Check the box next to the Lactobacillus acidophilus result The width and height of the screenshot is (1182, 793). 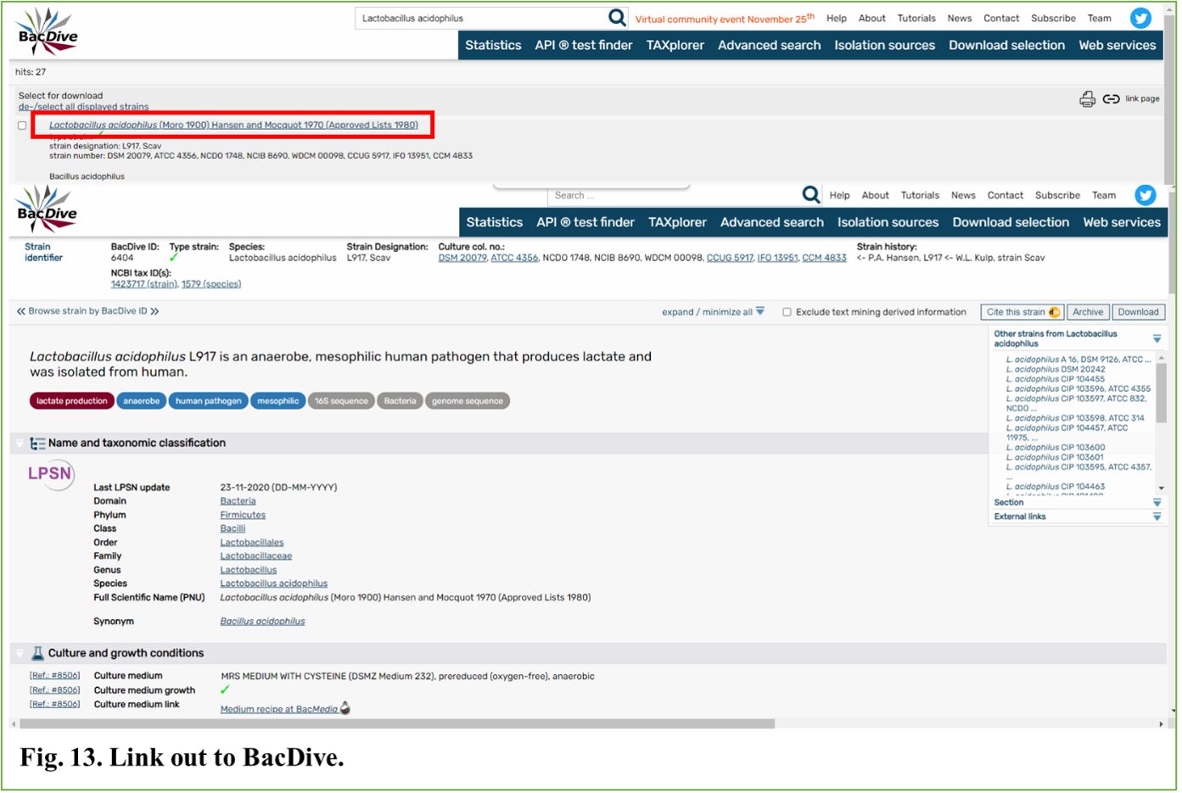(22, 126)
